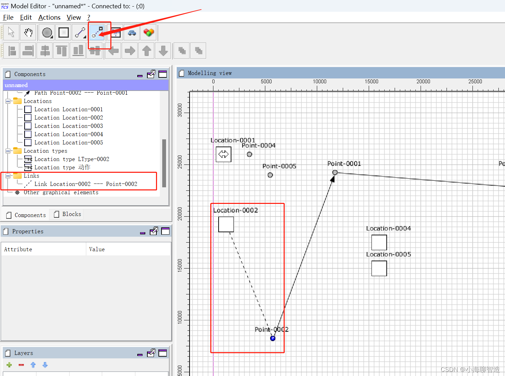
Task: Undock the Properties panel
Action: pyautogui.click(x=154, y=231)
